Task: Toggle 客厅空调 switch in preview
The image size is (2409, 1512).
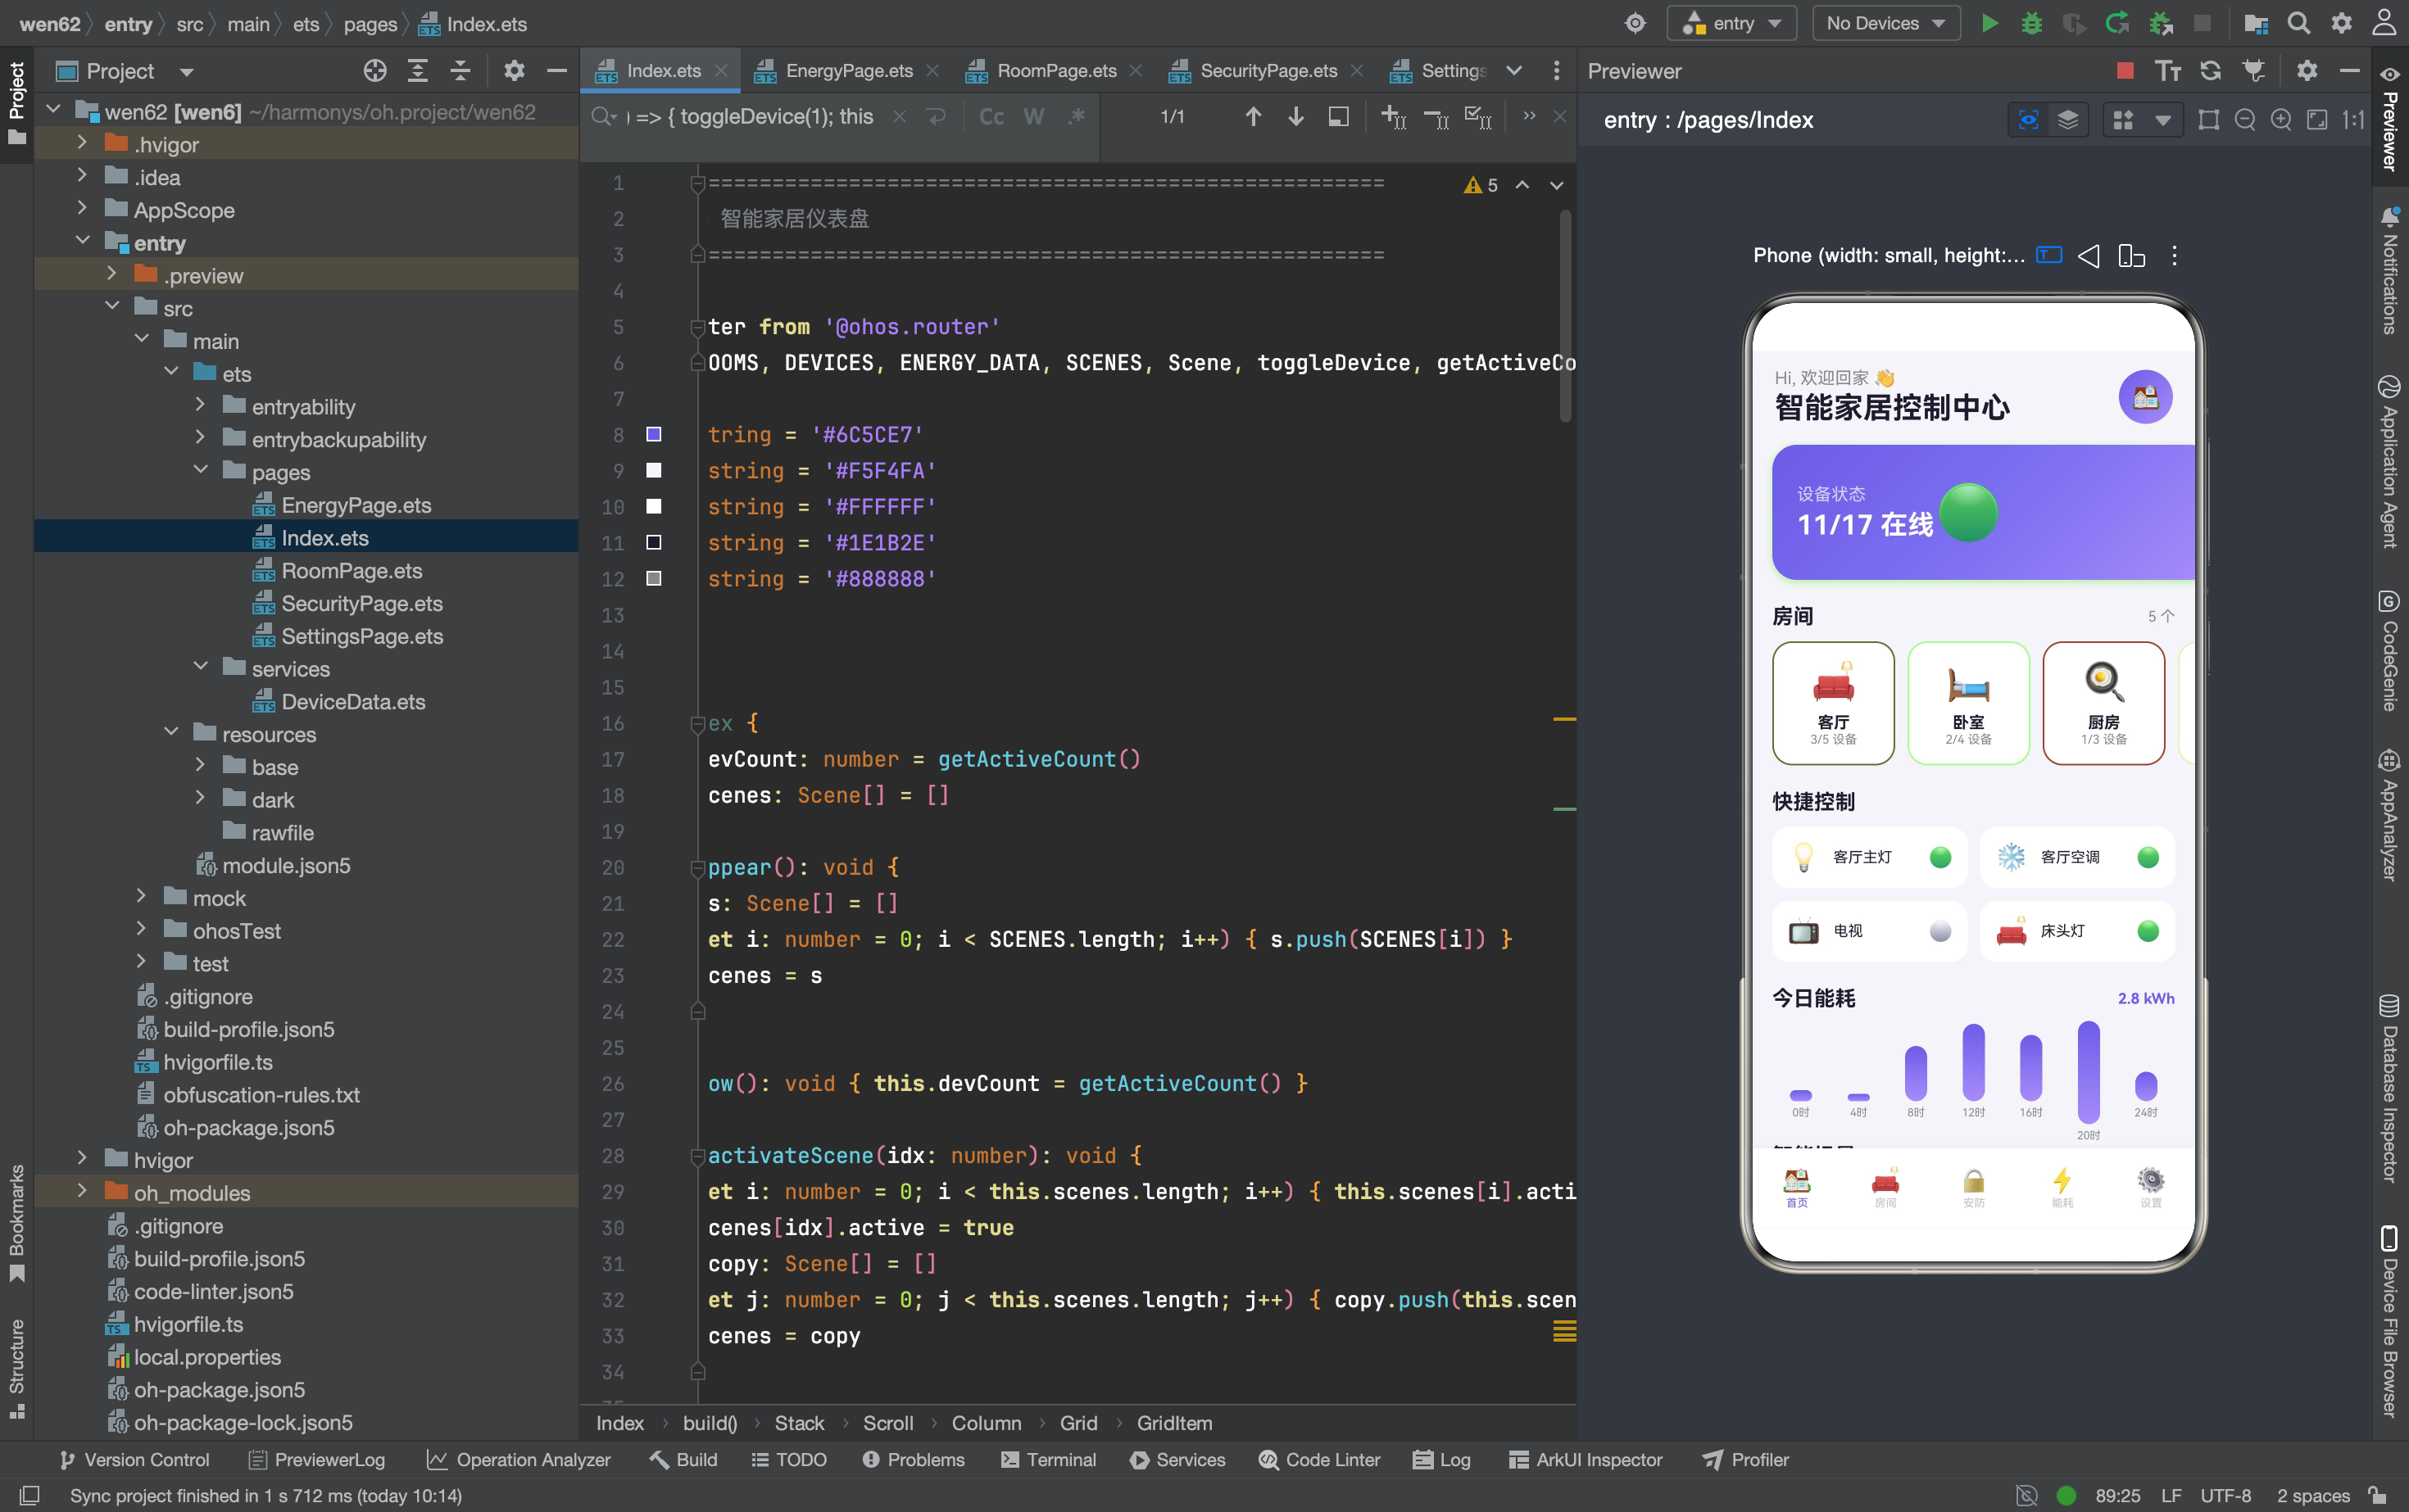Action: [2148, 857]
